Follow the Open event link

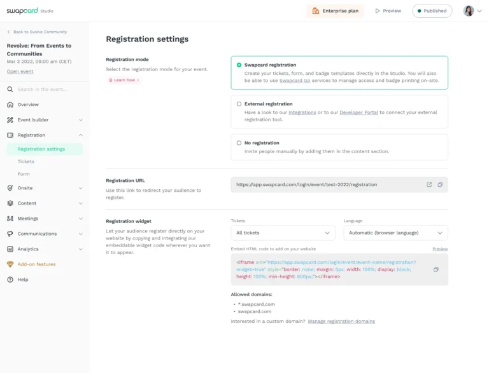click(x=20, y=71)
